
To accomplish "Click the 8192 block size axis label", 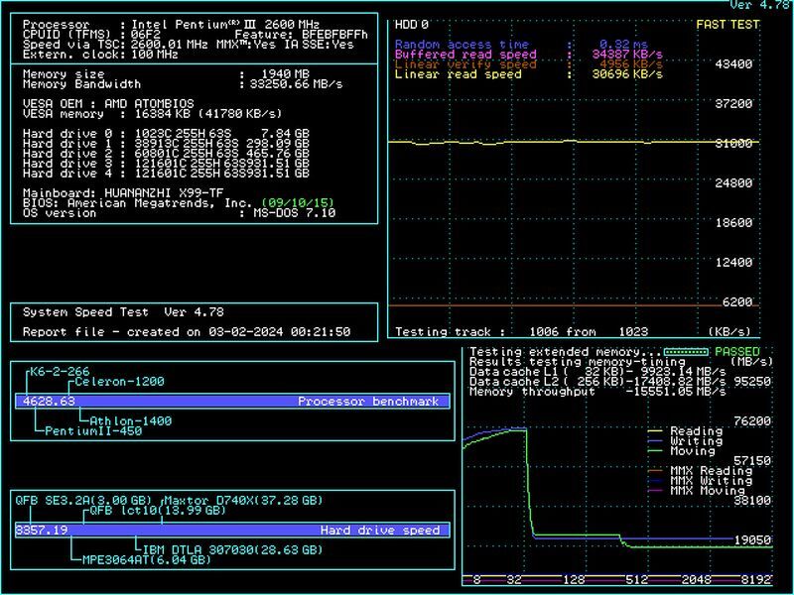I will [755, 580].
